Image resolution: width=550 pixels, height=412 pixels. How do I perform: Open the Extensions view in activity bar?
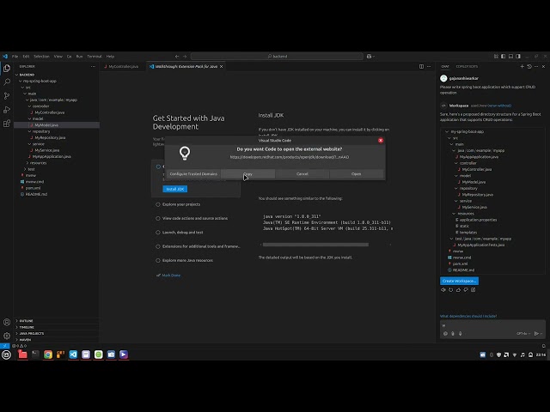7,124
